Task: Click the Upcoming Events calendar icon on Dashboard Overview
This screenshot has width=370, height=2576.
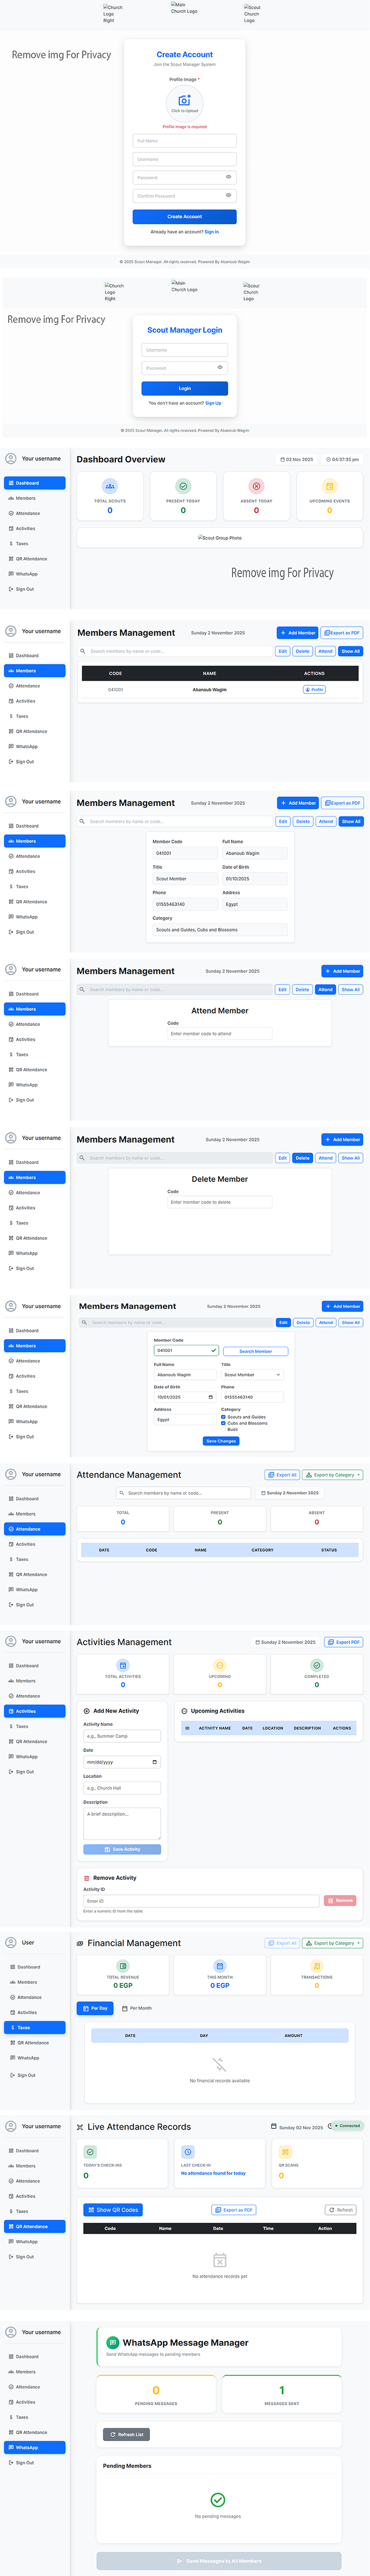Action: click(x=329, y=486)
